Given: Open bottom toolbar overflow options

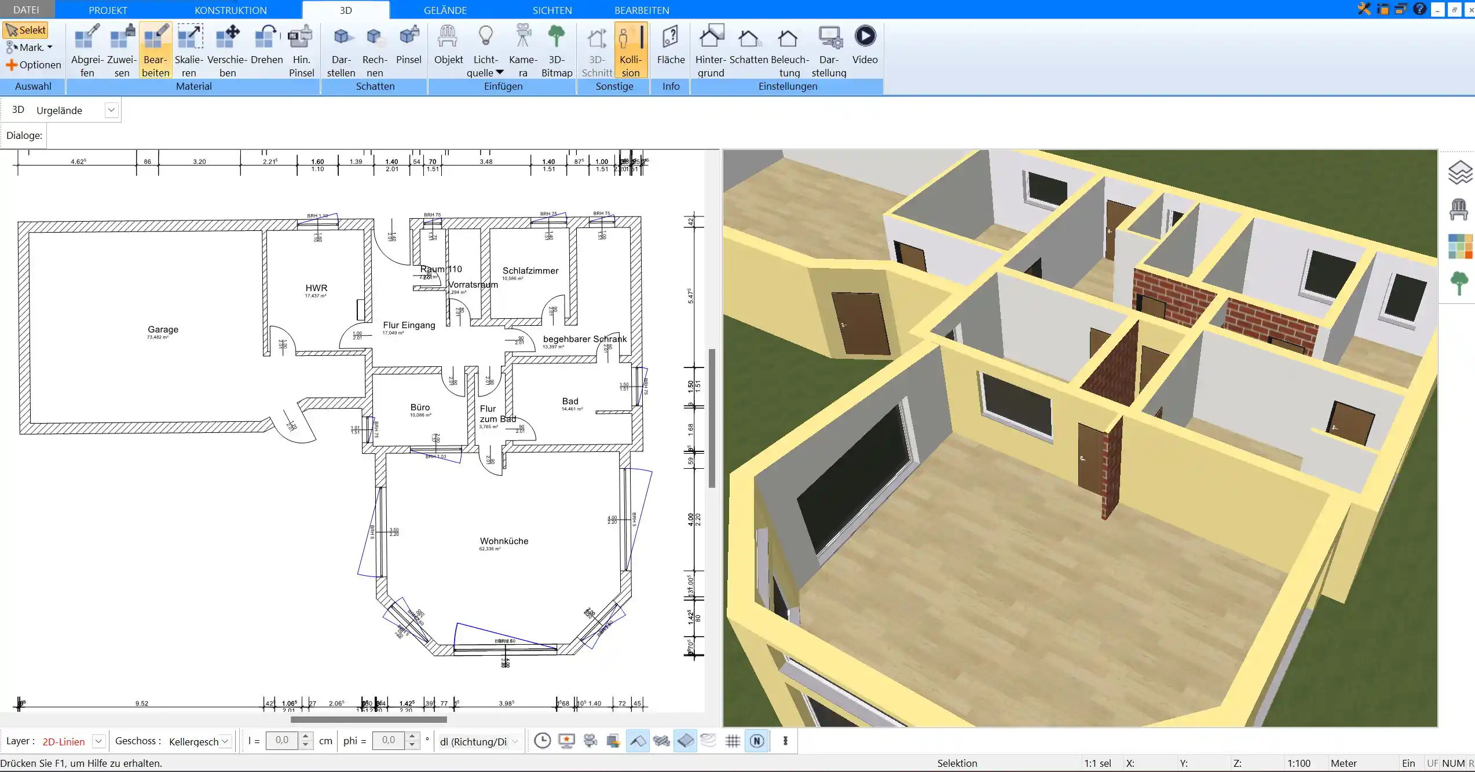Looking at the screenshot, I should coord(785,741).
